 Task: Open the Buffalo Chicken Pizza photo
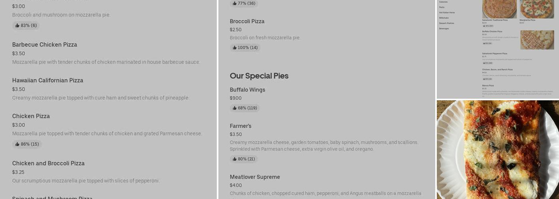537,40
